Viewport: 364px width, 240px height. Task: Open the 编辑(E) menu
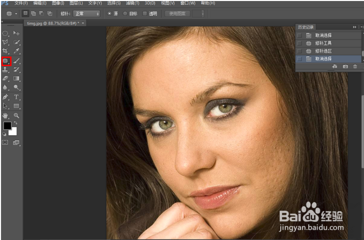[x=40, y=3]
